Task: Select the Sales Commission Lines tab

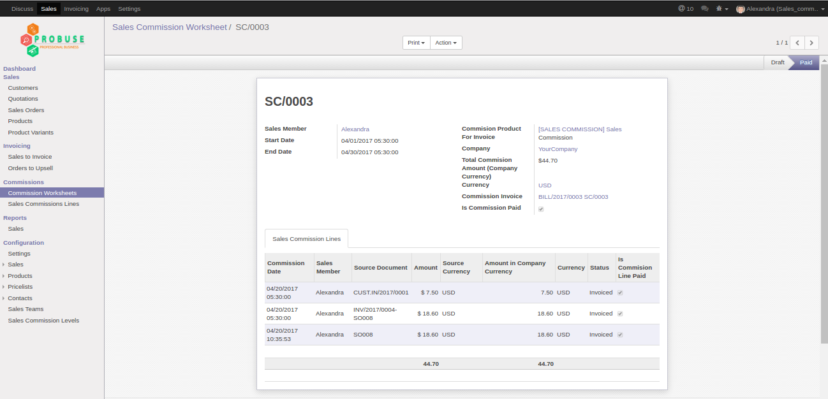Action: click(306, 239)
